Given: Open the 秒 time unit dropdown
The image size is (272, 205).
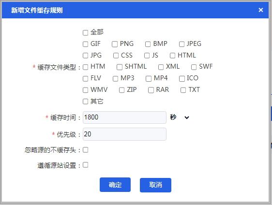Looking at the screenshot, I should (180, 117).
